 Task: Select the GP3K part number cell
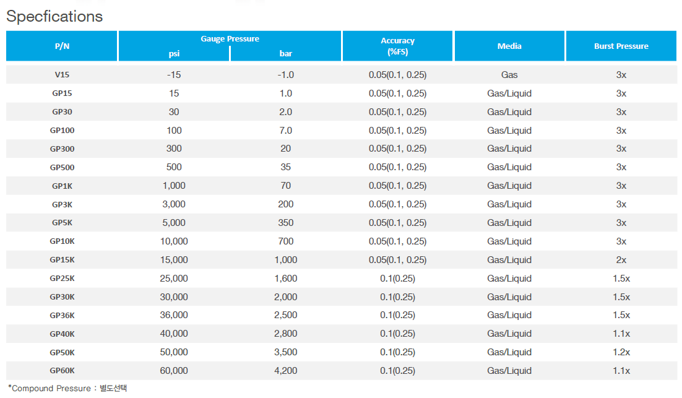(x=62, y=204)
